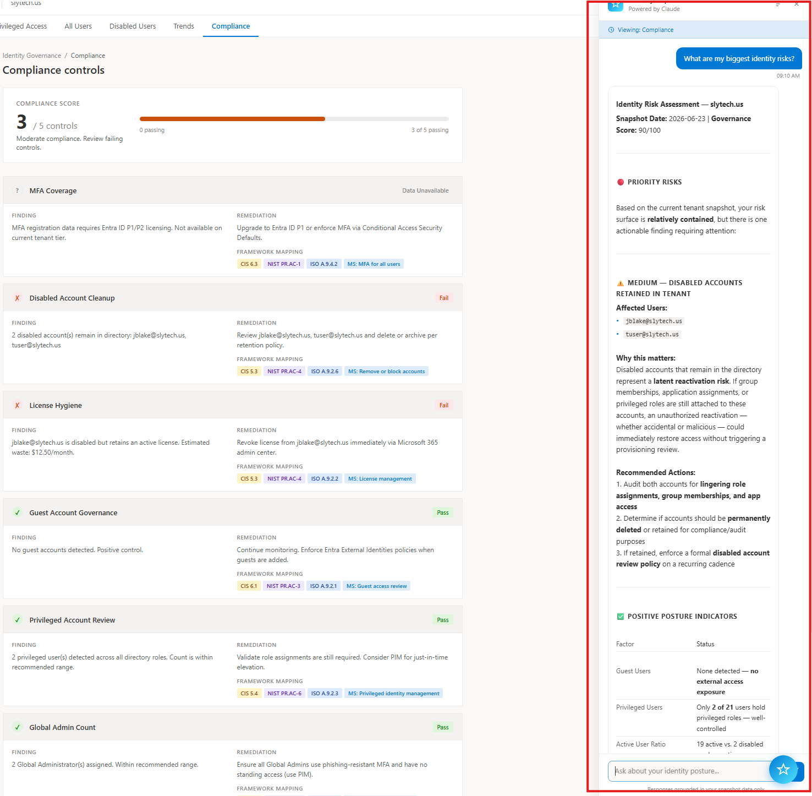Viewport: 812px width, 796px height.
Task: Click the Active User Ratio row label
Action: pos(641,744)
